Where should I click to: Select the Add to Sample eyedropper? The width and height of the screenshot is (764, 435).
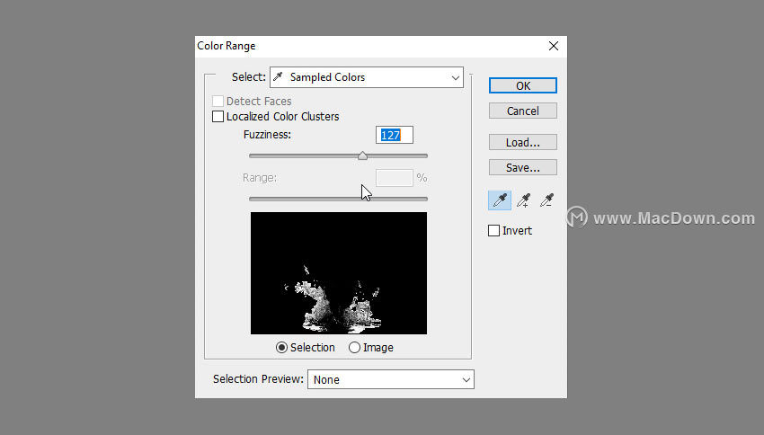pyautogui.click(x=523, y=200)
